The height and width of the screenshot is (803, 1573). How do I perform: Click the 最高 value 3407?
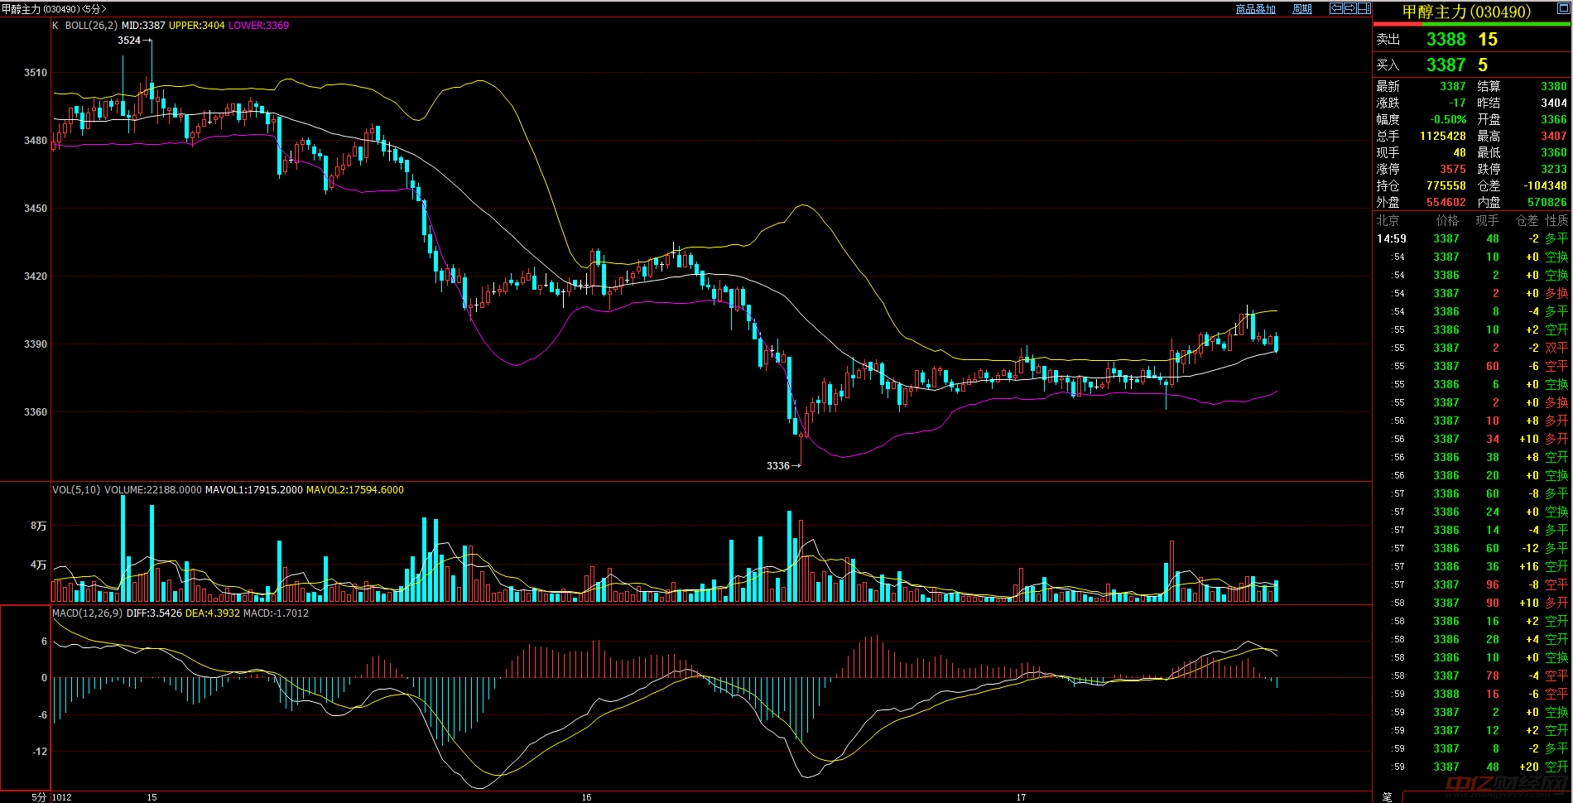[1553, 136]
